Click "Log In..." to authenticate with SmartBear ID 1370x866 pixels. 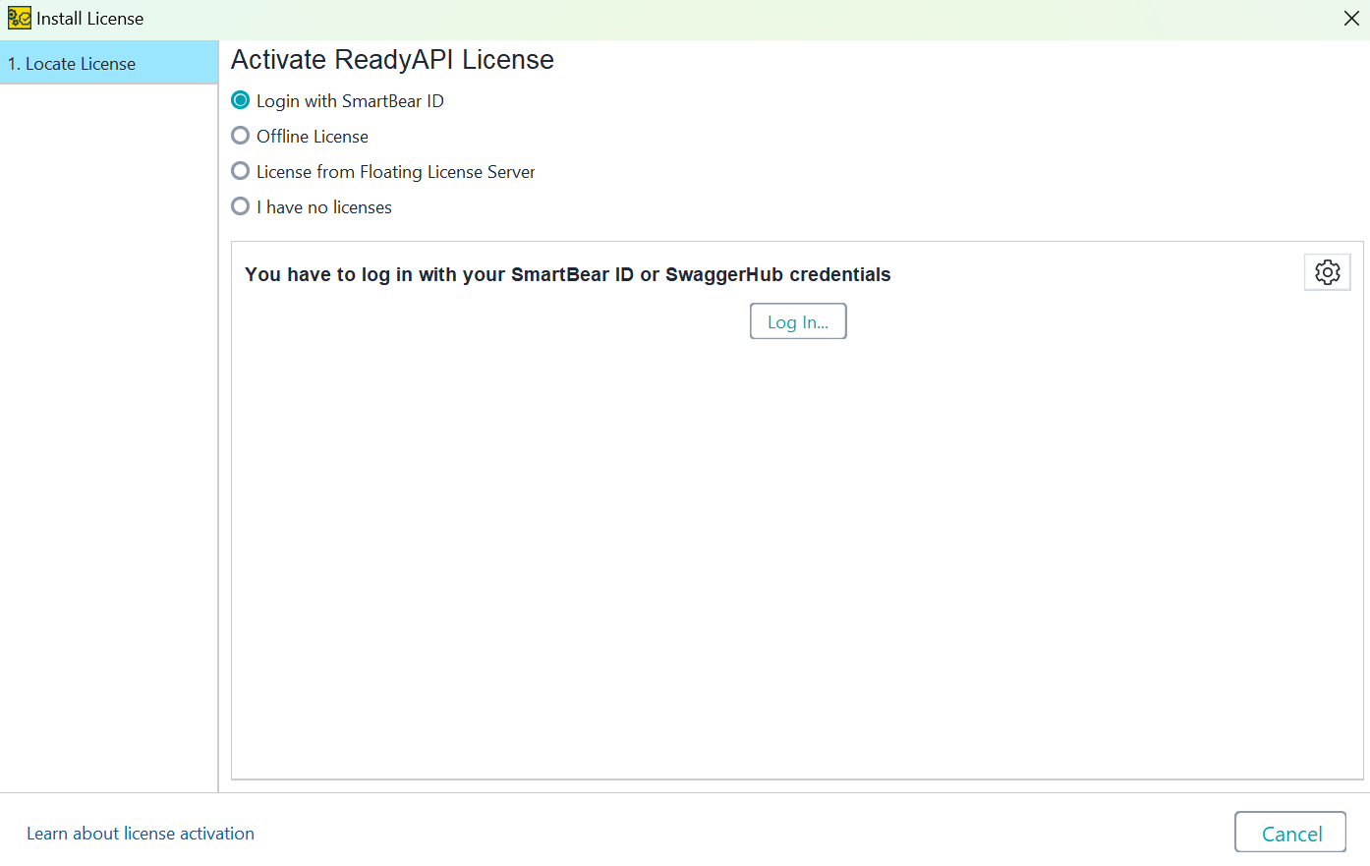pyautogui.click(x=798, y=320)
